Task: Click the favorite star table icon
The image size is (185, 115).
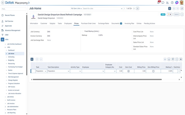Action: 165,59
